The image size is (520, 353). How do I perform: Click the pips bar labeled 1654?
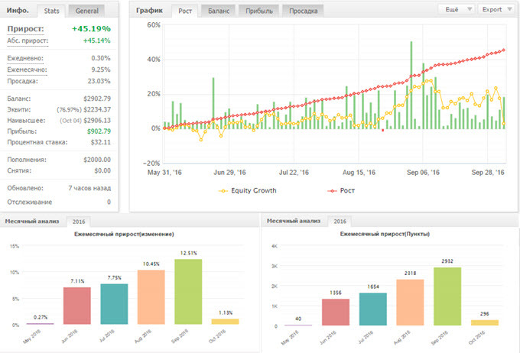(x=373, y=309)
